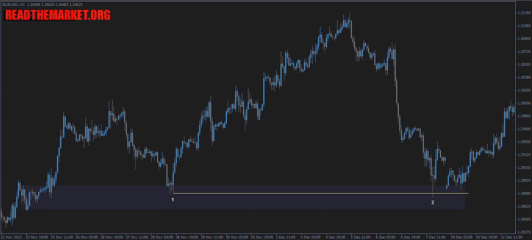
Task: Click the 1.28800 price axis label
Action: pos(524,194)
